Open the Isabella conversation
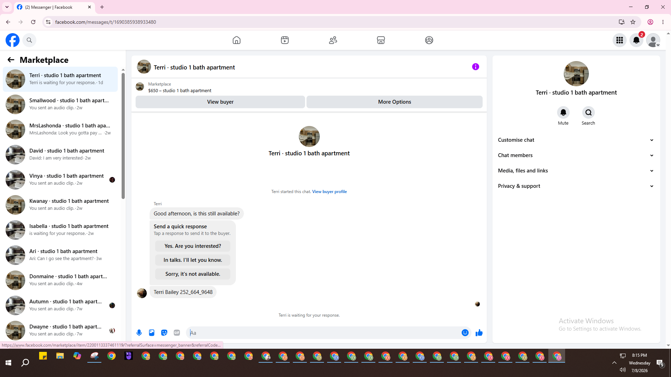This screenshot has width=671, height=377. [x=60, y=230]
